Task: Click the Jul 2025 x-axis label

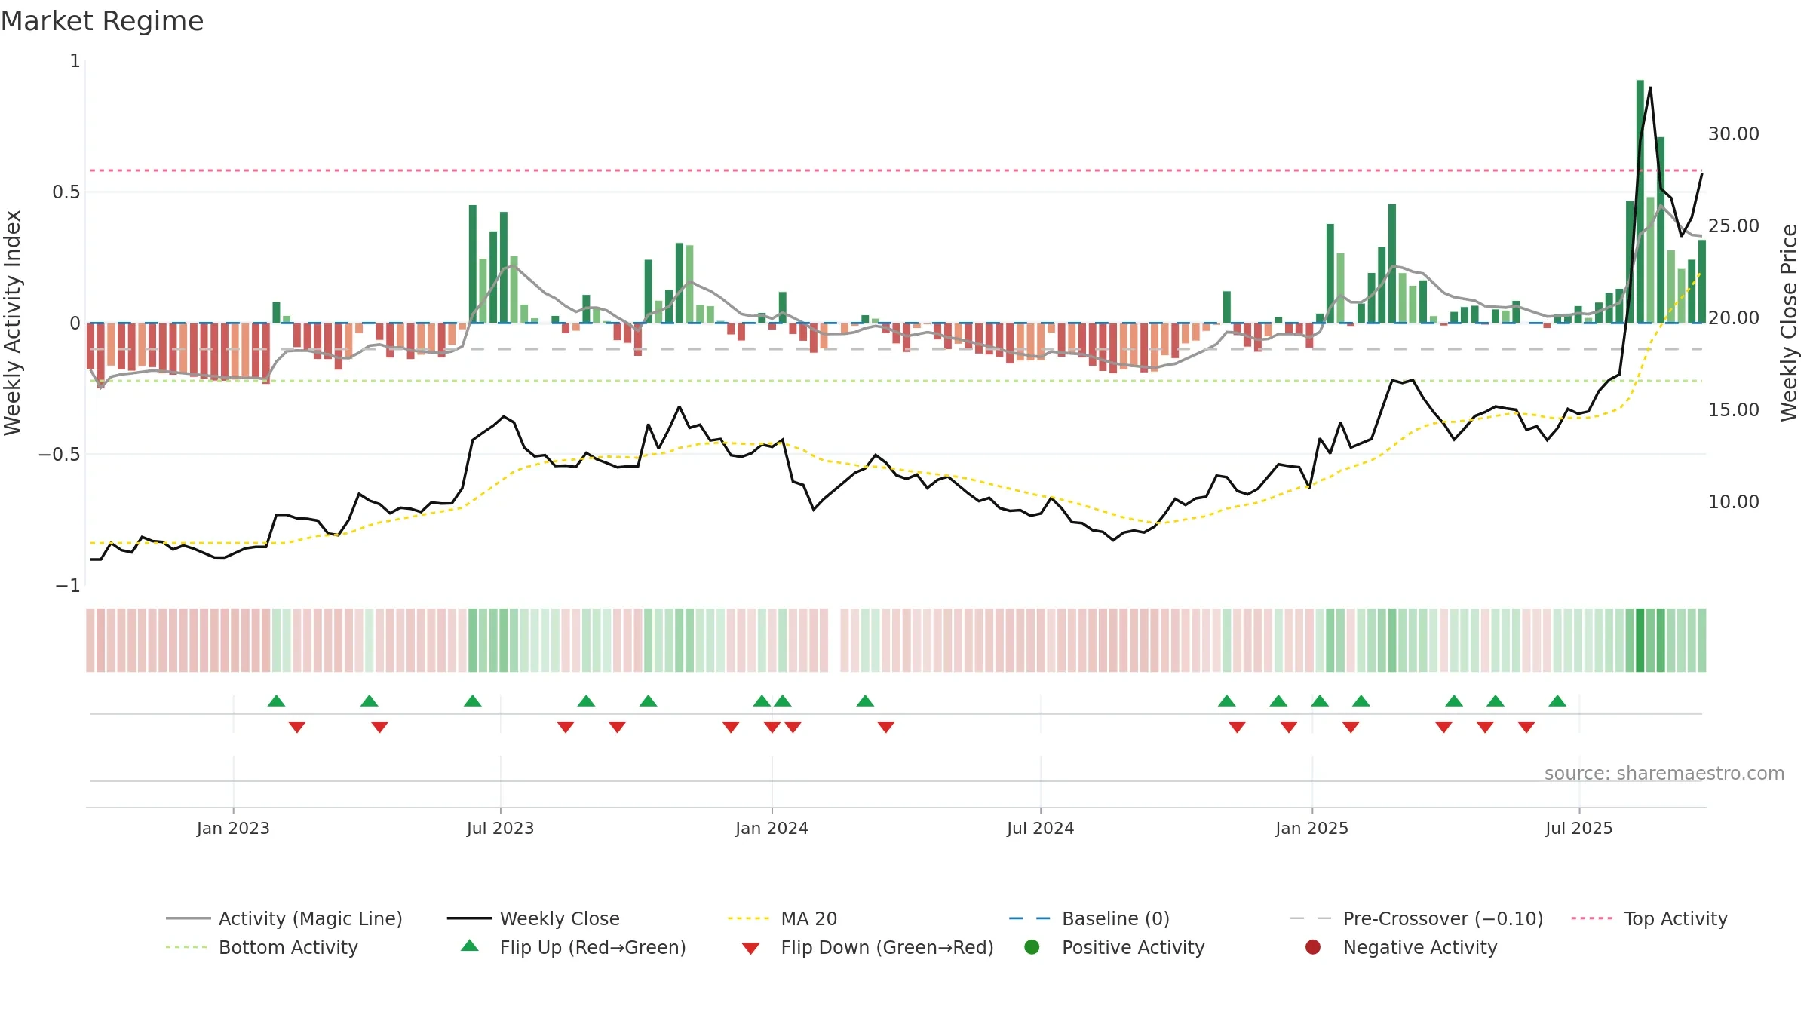Action: coord(1578,828)
